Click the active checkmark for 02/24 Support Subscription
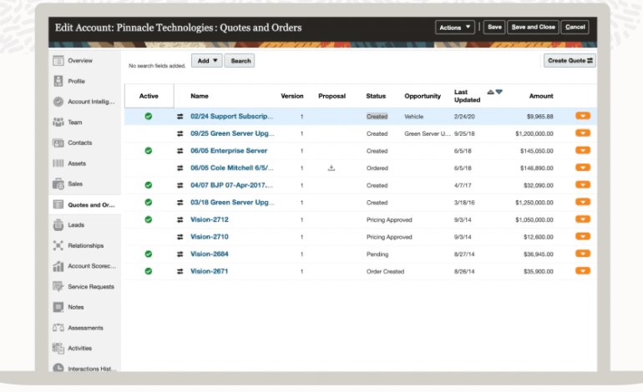 point(149,116)
